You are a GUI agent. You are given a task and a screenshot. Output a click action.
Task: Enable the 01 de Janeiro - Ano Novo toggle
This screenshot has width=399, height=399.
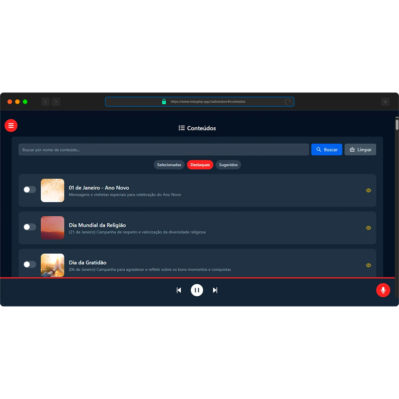[x=30, y=190]
